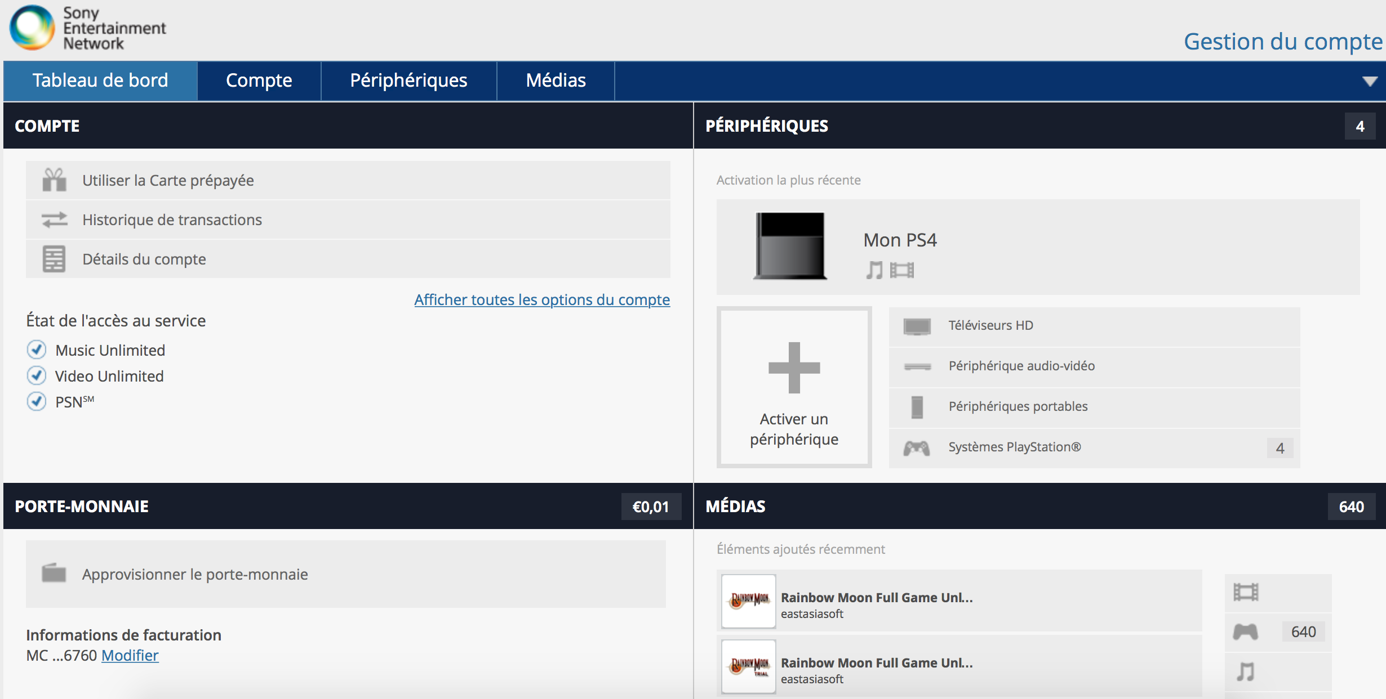Viewport: 1386px width, 699px height.
Task: Click the Systèmes PlayStation count 4
Action: click(1280, 448)
